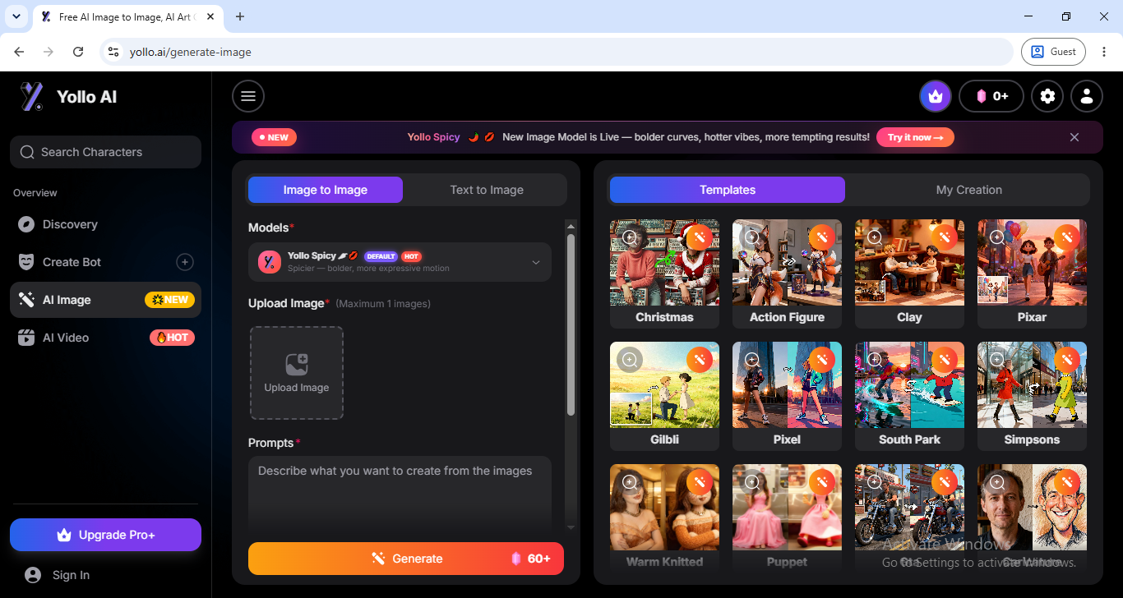Viewport: 1123px width, 598px height.
Task: View site information icon in address bar
Action: coord(114,52)
